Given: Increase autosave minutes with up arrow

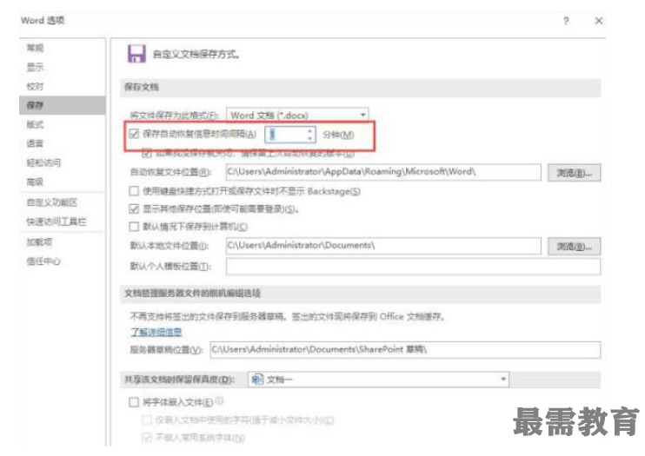Looking at the screenshot, I should click(310, 131).
